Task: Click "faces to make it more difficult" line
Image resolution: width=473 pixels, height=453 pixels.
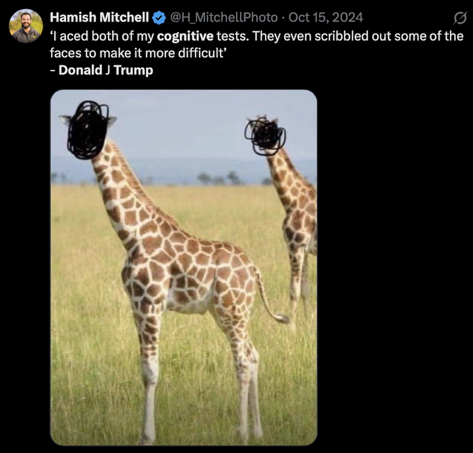Action: (x=137, y=53)
